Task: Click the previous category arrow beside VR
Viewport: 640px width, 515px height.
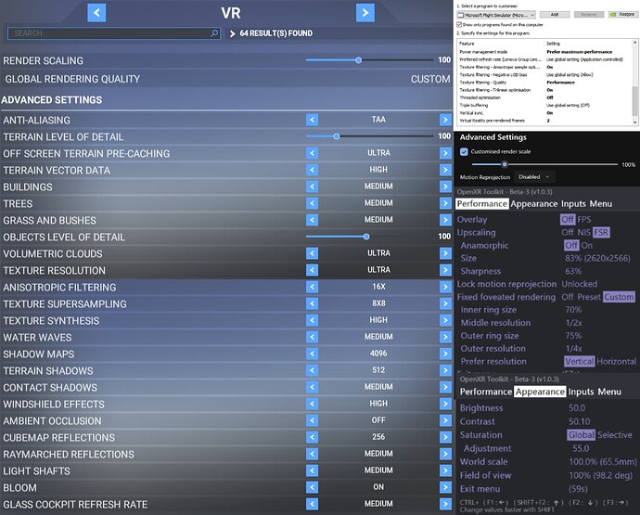Action: click(97, 12)
